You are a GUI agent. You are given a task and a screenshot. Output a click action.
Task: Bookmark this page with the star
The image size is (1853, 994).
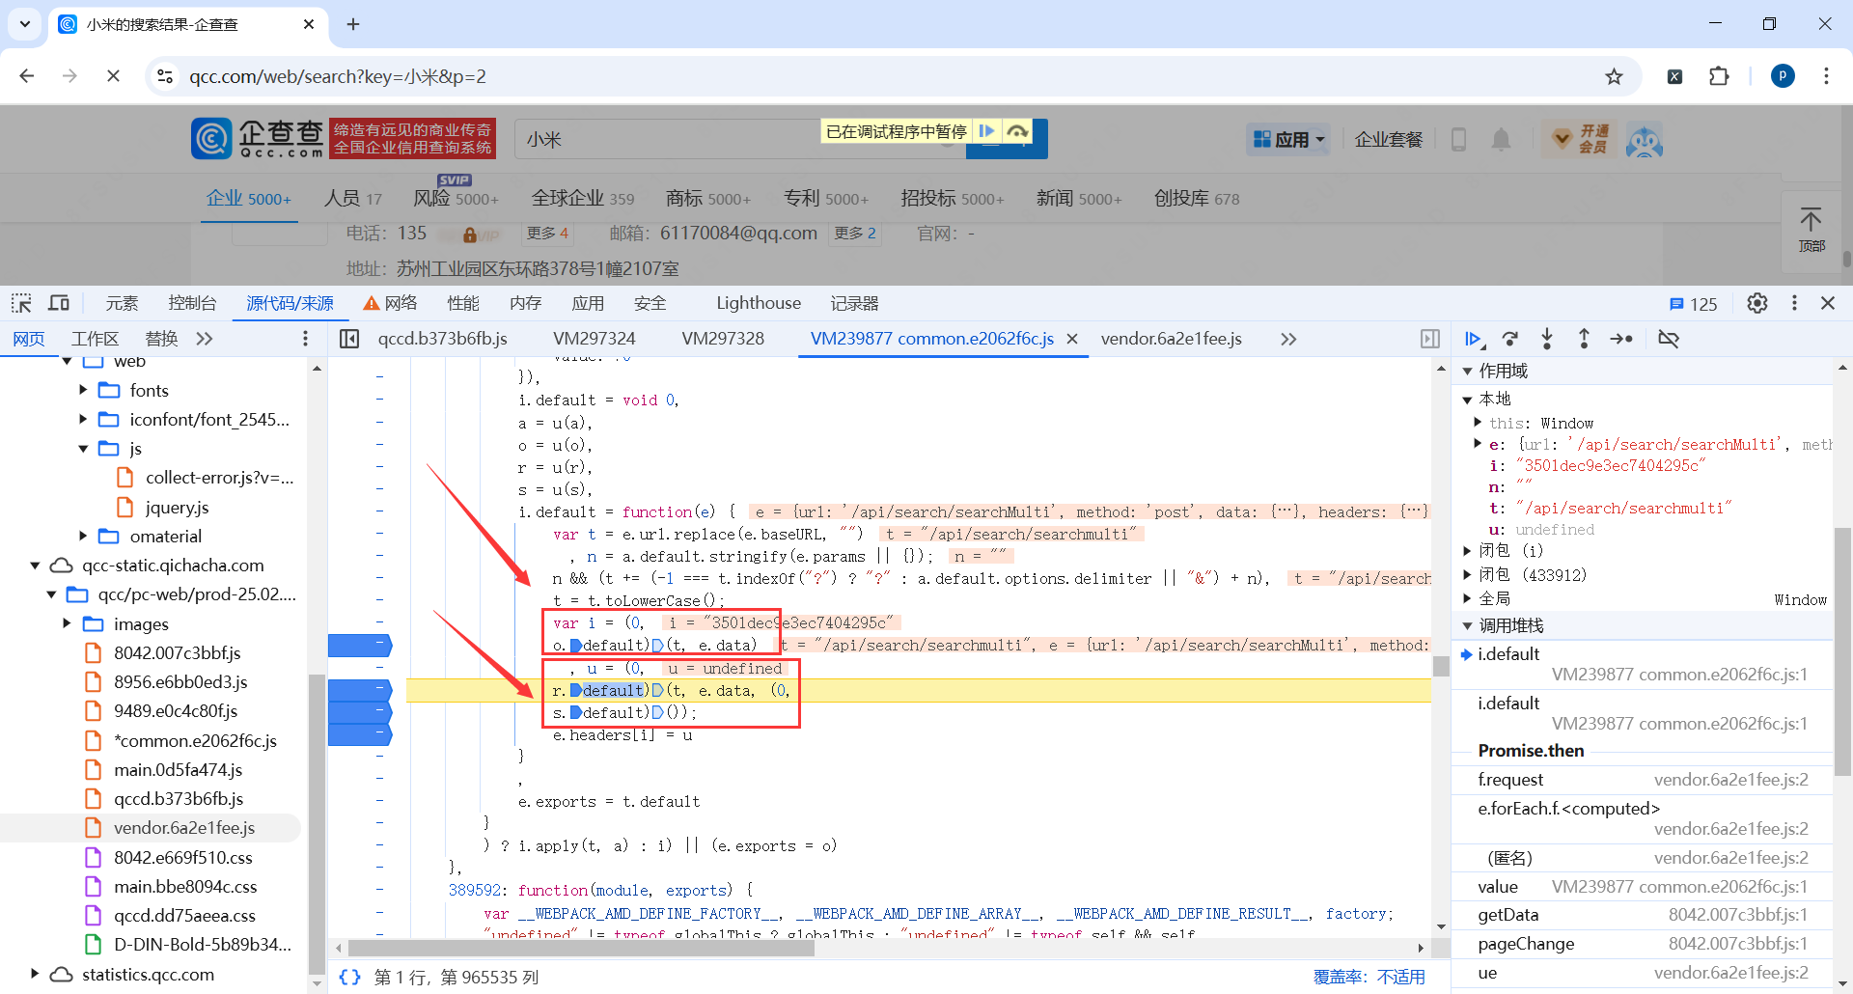click(x=1614, y=76)
